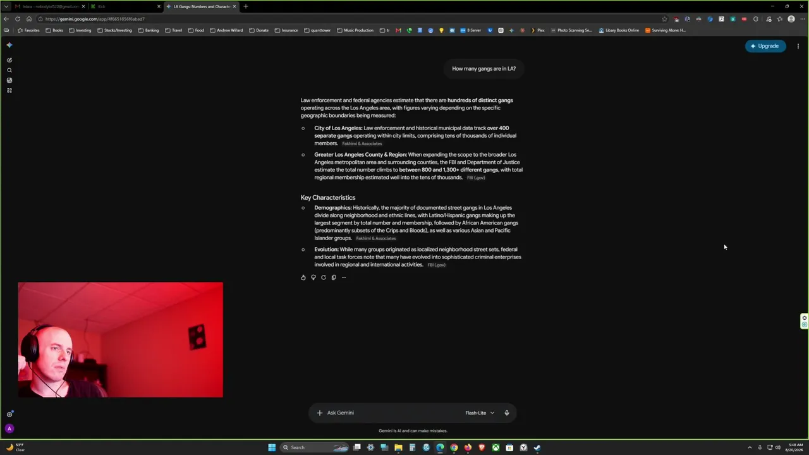The width and height of the screenshot is (809, 455).
Task: Start a new chat from the sidebar
Action: (9, 60)
